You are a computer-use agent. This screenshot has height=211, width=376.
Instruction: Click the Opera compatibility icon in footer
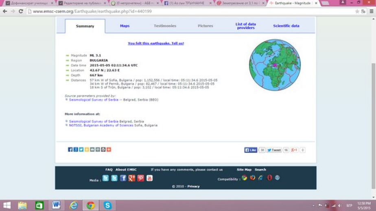click(269, 178)
